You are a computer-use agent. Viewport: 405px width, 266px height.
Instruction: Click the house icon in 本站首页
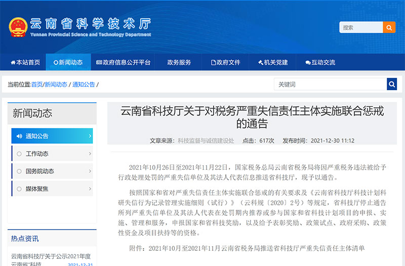click(13, 62)
